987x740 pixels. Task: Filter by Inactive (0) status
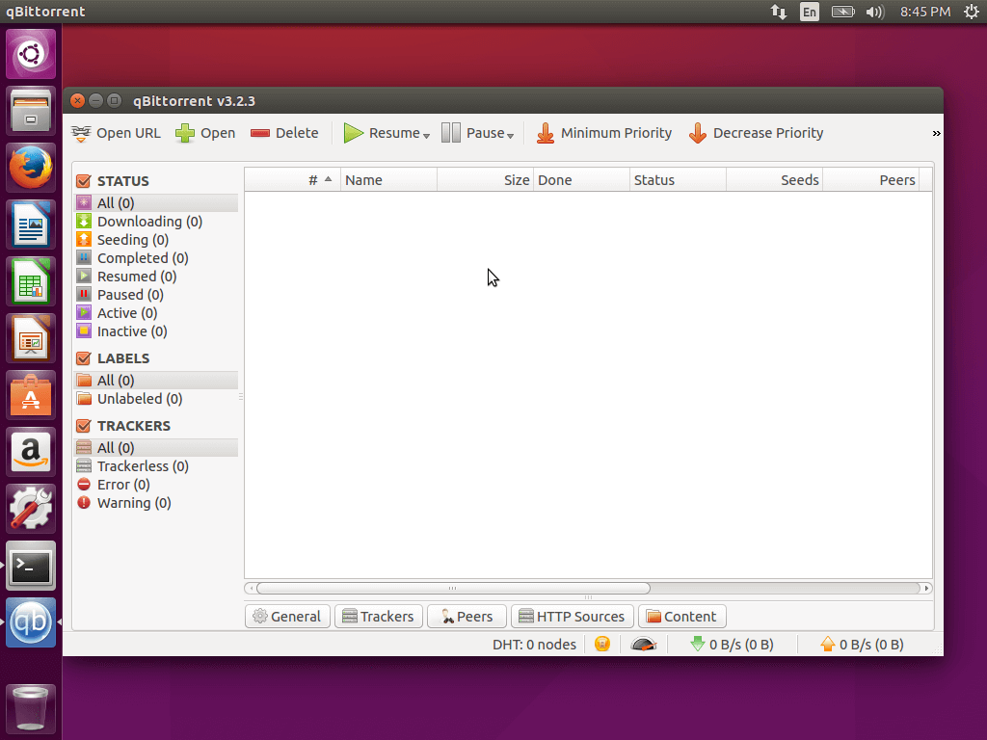click(155, 331)
